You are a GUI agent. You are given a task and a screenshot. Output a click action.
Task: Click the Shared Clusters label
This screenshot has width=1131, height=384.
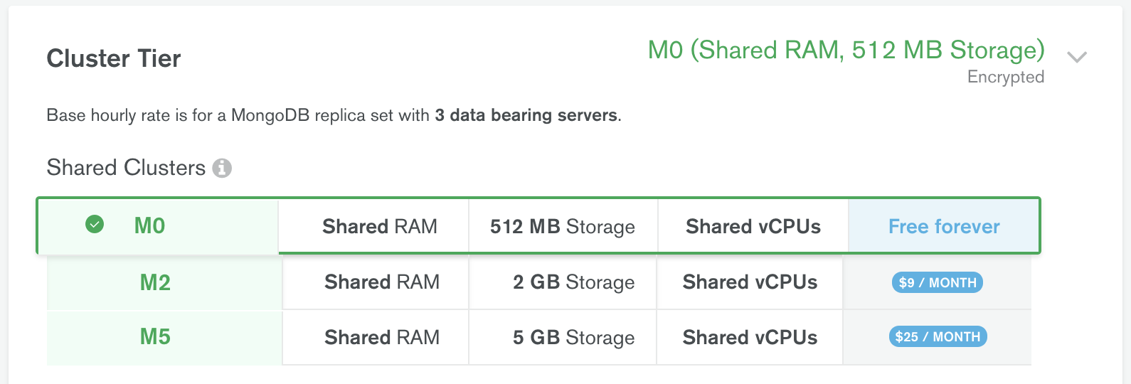tap(126, 168)
